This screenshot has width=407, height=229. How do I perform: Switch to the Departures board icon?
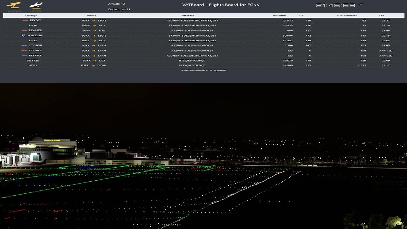(x=14, y=6)
